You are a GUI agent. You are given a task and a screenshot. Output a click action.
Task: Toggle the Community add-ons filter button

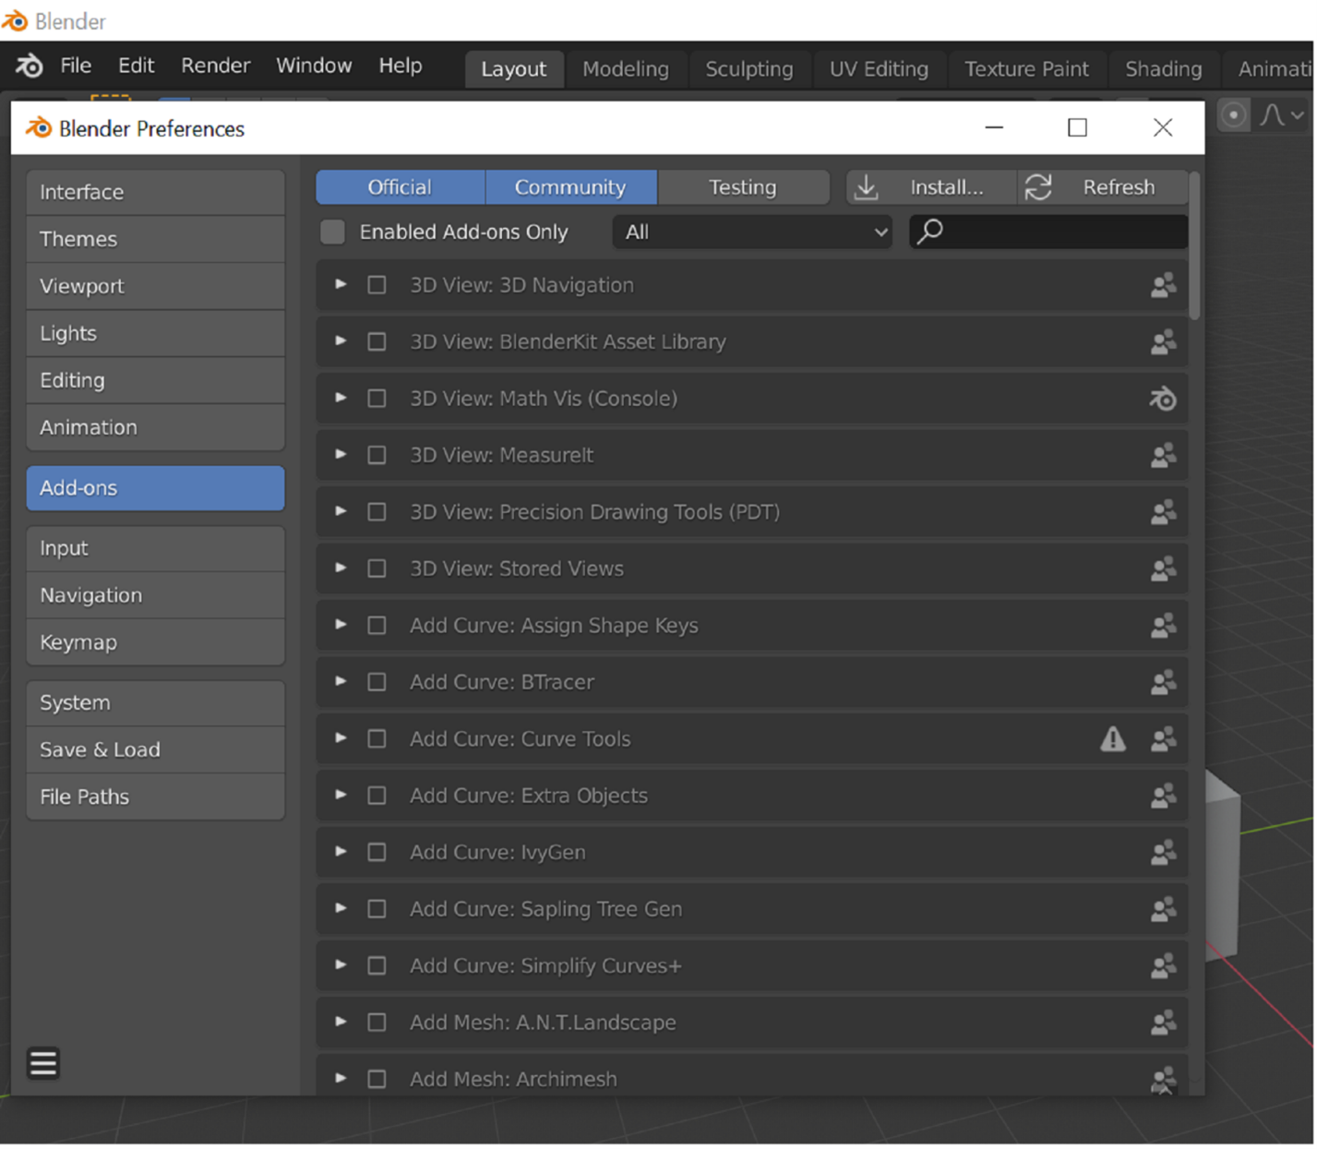tap(570, 187)
